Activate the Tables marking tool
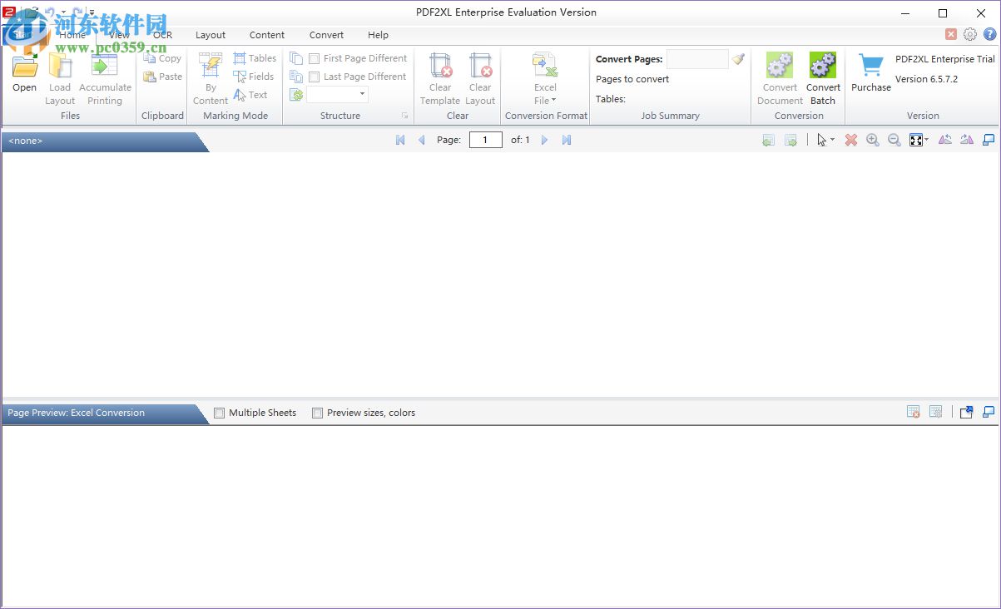1001x609 pixels. tap(254, 57)
